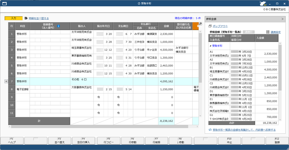
Task: Collapse the 受取手形 group in reference list
Action: 211,46
